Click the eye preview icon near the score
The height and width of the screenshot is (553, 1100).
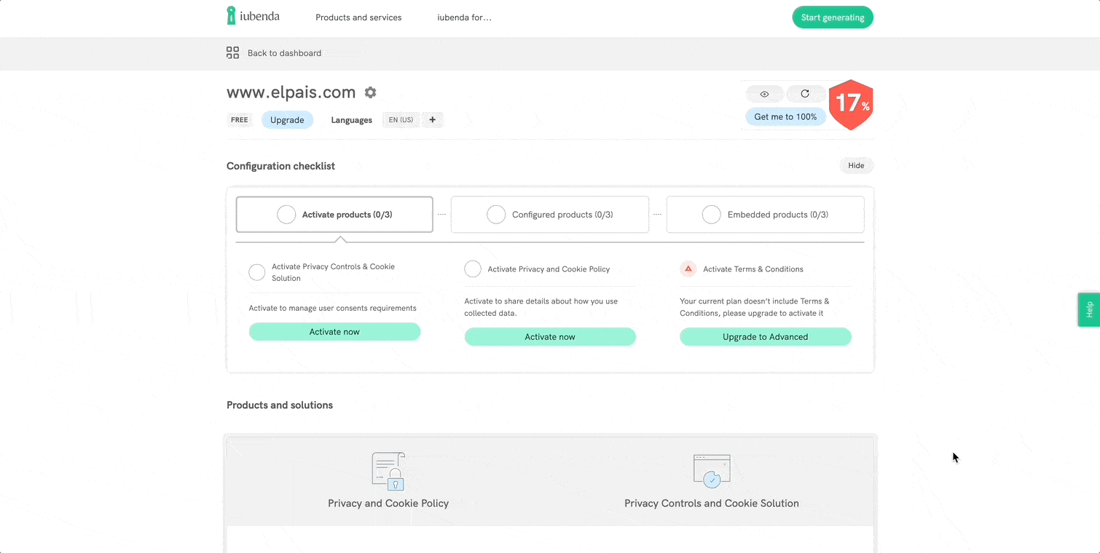764,94
